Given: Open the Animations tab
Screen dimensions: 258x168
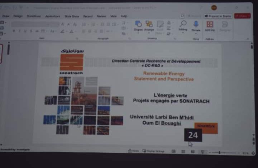Looking at the screenshot, I should (53, 16).
